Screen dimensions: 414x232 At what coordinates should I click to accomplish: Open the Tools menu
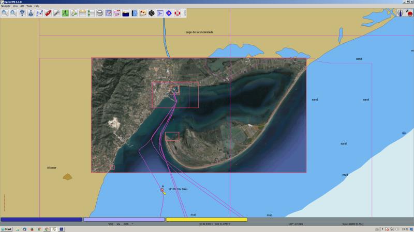tap(29, 6)
